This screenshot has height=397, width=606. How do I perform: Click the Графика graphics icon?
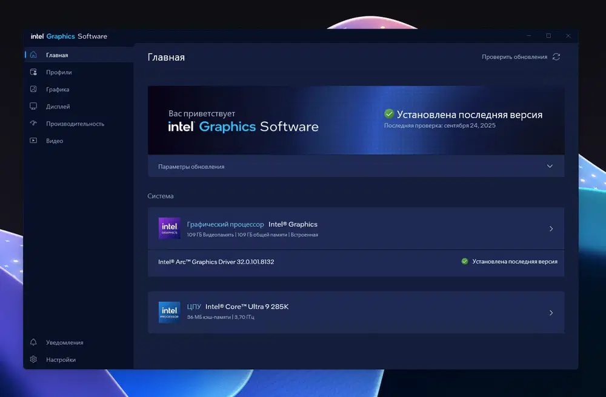pyautogui.click(x=33, y=89)
